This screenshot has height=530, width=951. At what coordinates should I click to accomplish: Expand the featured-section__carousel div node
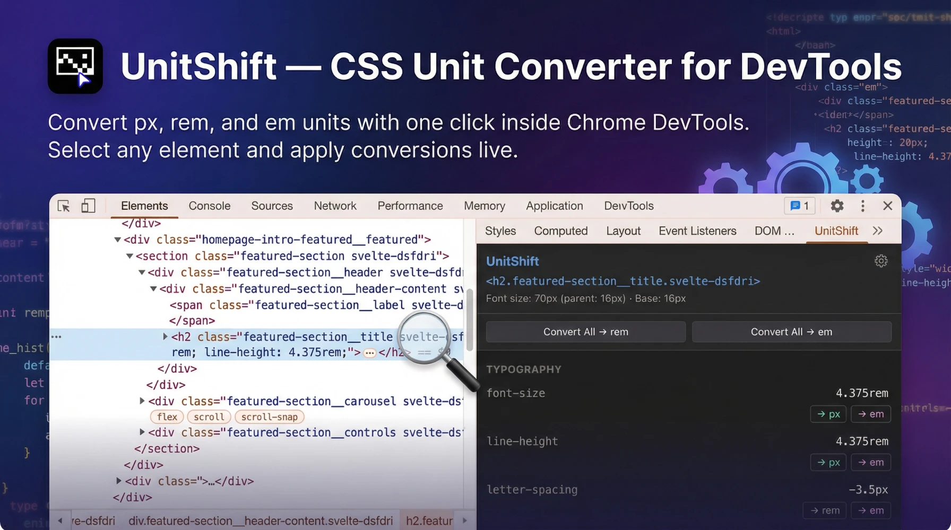coord(142,401)
